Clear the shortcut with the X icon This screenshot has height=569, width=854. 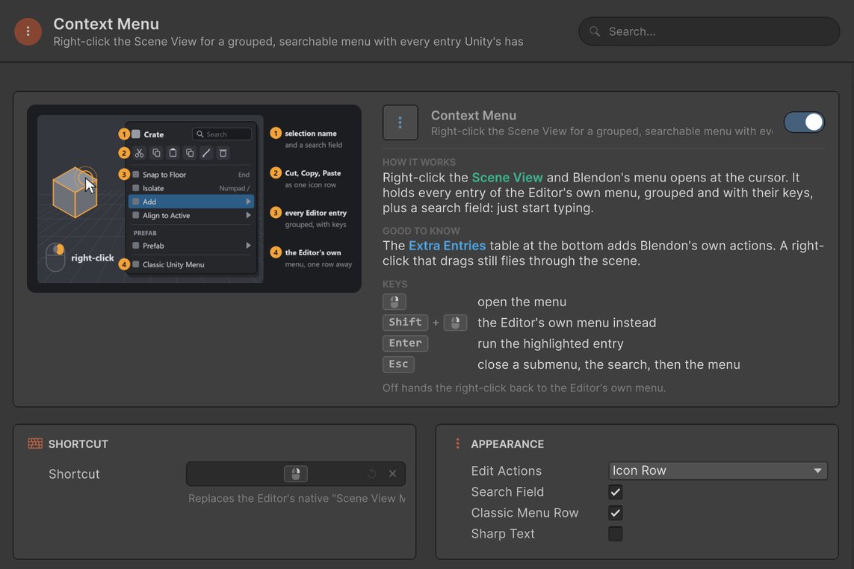pyautogui.click(x=392, y=473)
